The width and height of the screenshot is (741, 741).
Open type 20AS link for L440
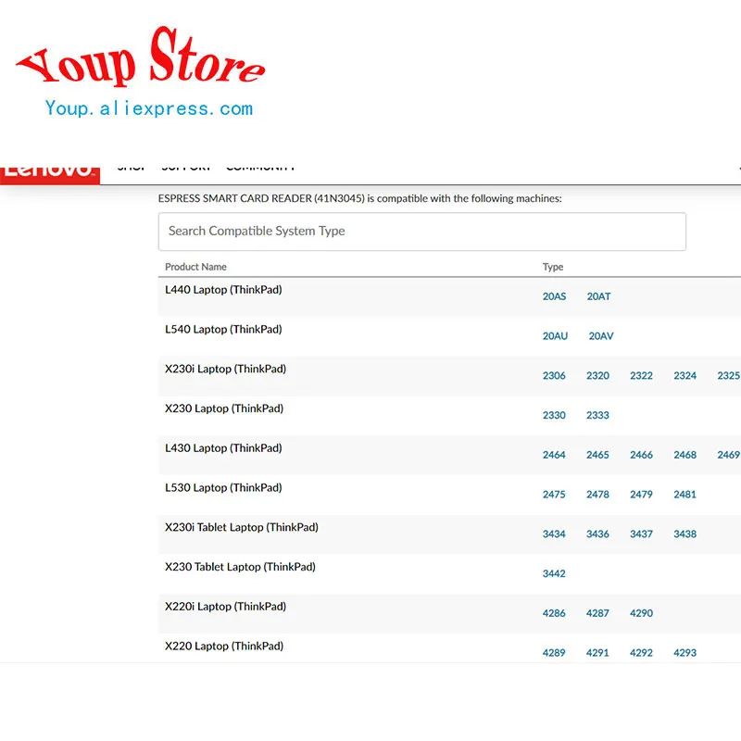point(554,296)
